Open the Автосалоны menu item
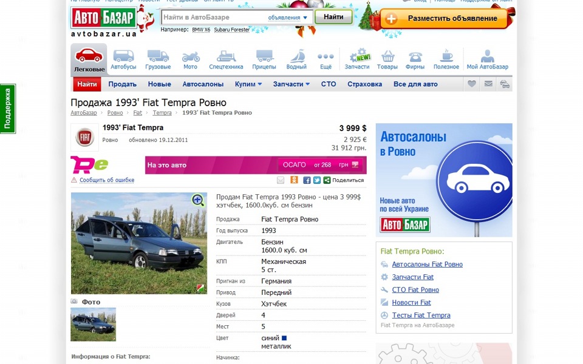Screen dimensions: 583x364 (x=203, y=84)
